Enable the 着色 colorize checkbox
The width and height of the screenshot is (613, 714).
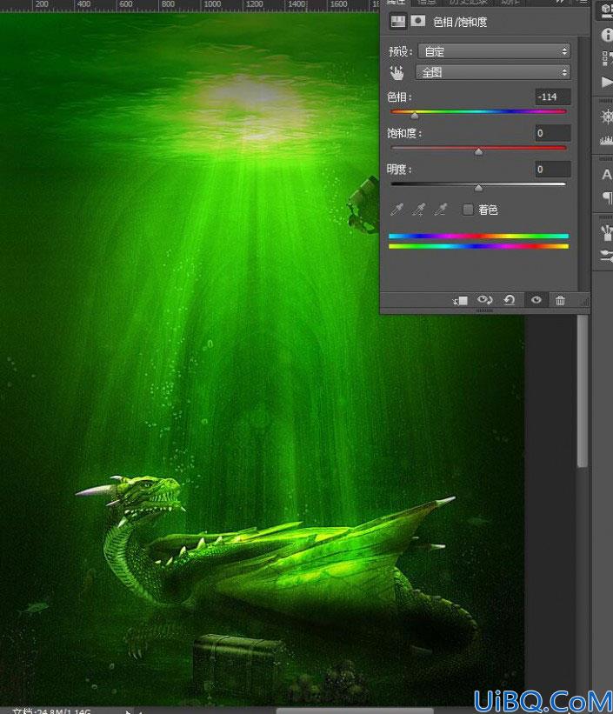[x=468, y=210]
